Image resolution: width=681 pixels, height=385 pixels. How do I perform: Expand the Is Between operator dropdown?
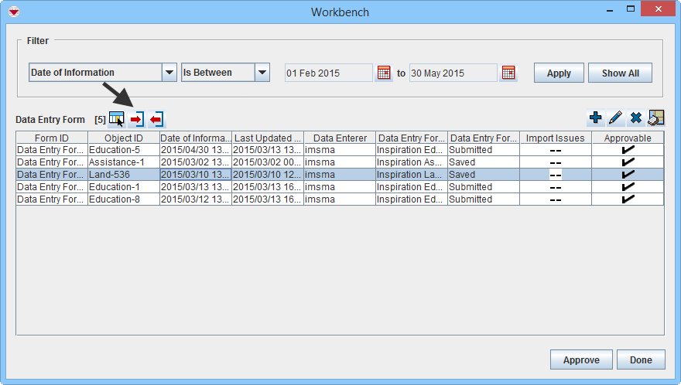pyautogui.click(x=262, y=73)
